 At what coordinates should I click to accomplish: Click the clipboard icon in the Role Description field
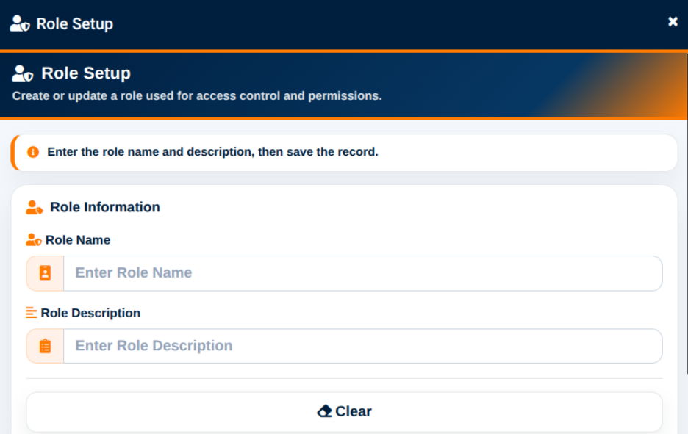tap(45, 346)
